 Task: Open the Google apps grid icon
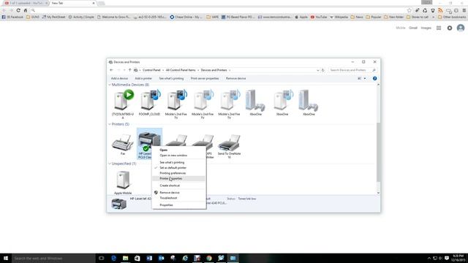point(439,28)
